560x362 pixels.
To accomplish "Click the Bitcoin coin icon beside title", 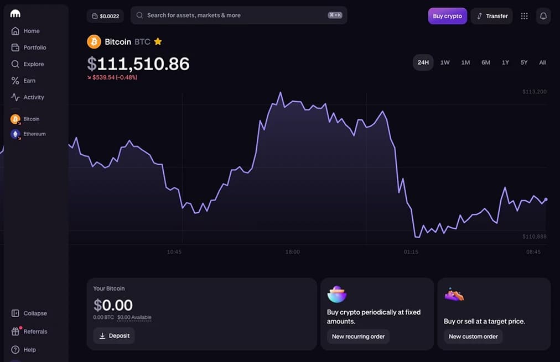I will pos(94,41).
